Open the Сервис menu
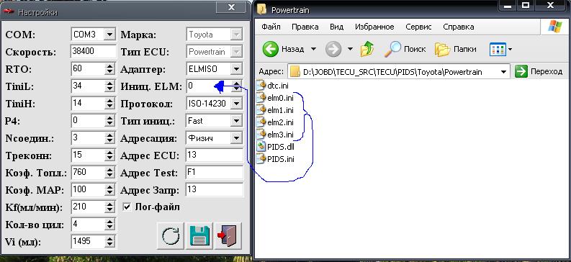The height and width of the screenshot is (262, 571). click(418, 27)
